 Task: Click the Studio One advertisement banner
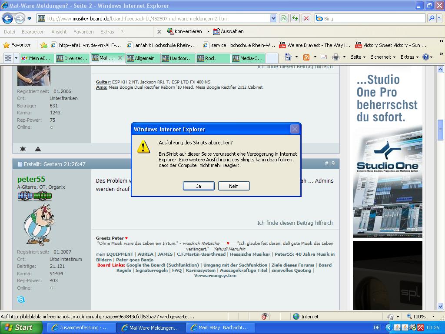pos(387,152)
